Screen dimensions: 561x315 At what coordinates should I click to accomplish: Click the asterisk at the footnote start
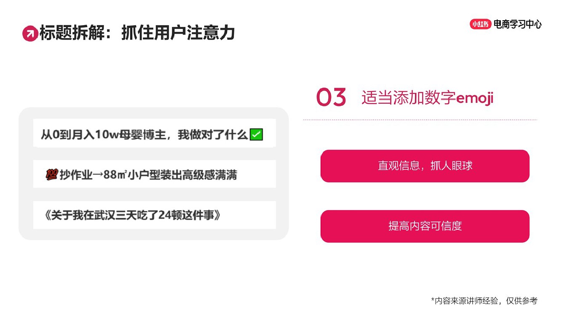(433, 300)
